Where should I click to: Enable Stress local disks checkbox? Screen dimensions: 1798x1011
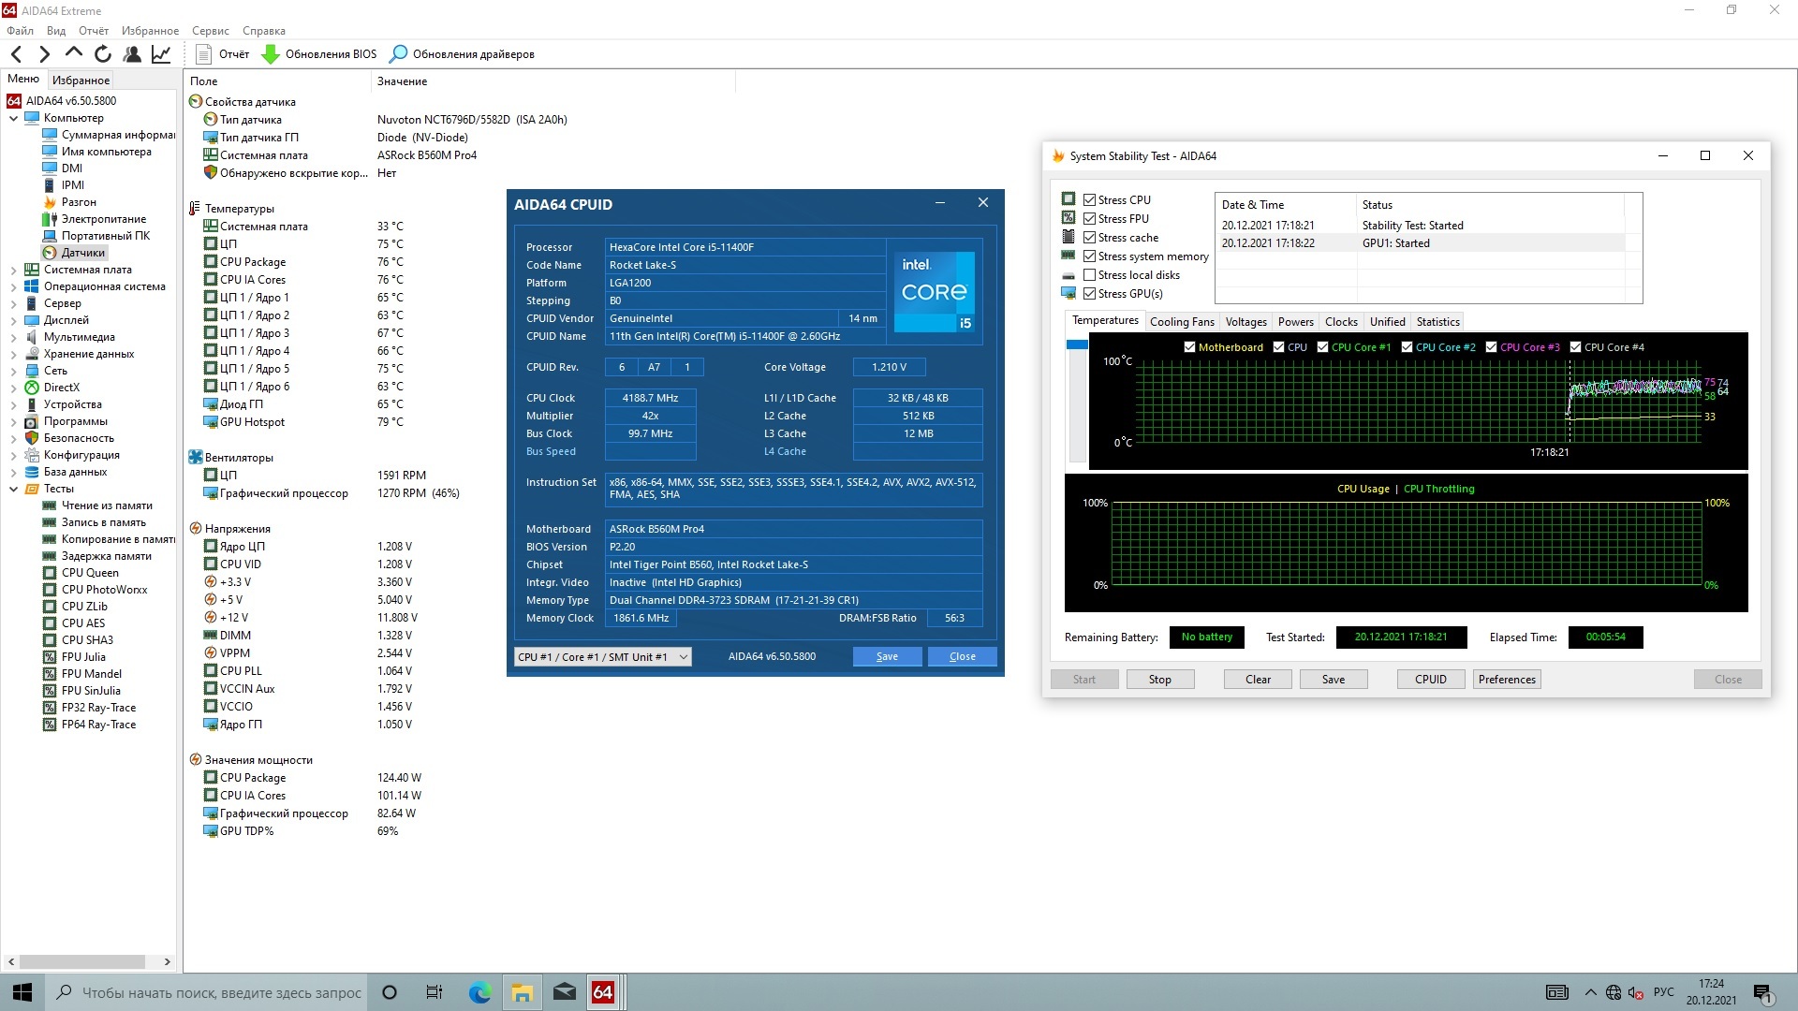1090,275
